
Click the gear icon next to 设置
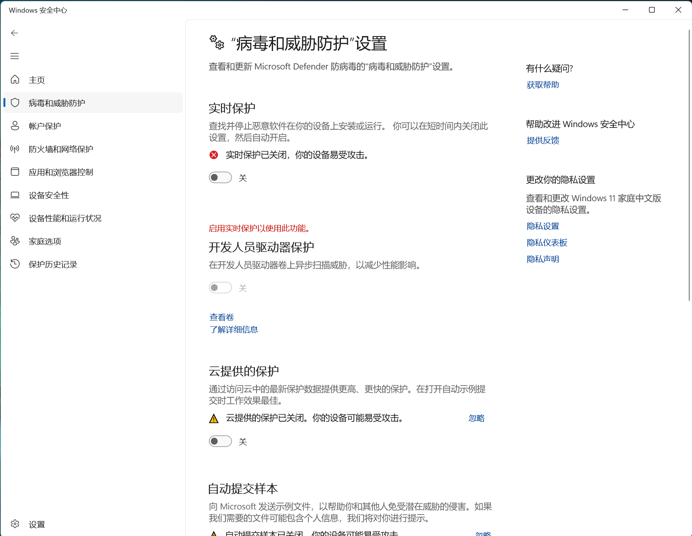tap(15, 524)
